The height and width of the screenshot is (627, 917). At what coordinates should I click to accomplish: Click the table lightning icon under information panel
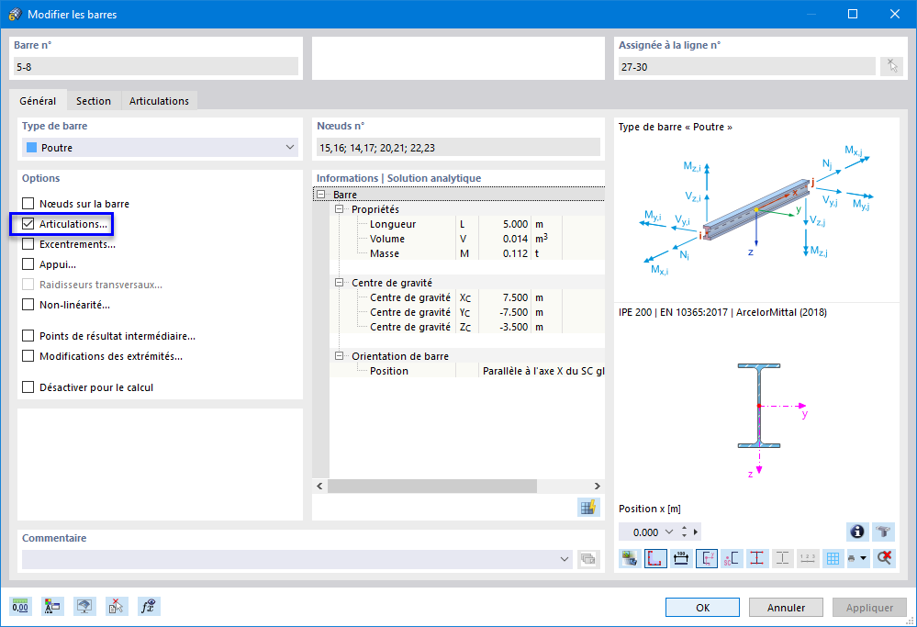[x=588, y=507]
